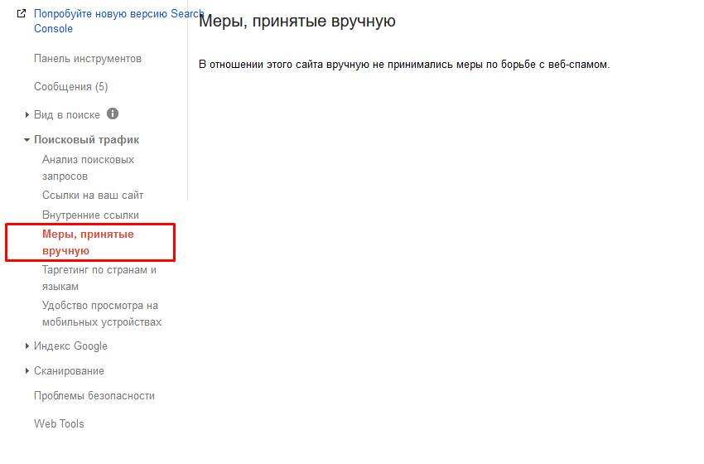Expand the Индекс Google triangle
The width and height of the screenshot is (704, 464).
[27, 346]
